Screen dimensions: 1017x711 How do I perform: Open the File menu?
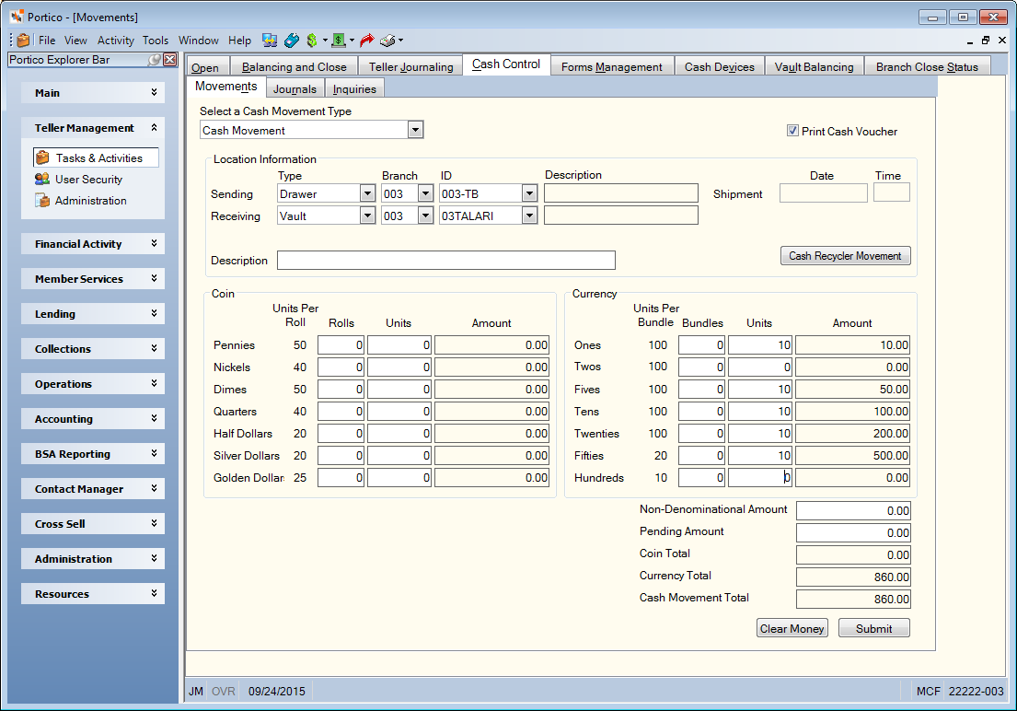[47, 41]
